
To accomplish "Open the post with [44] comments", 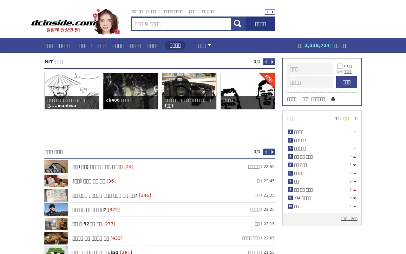I will point(103,167).
